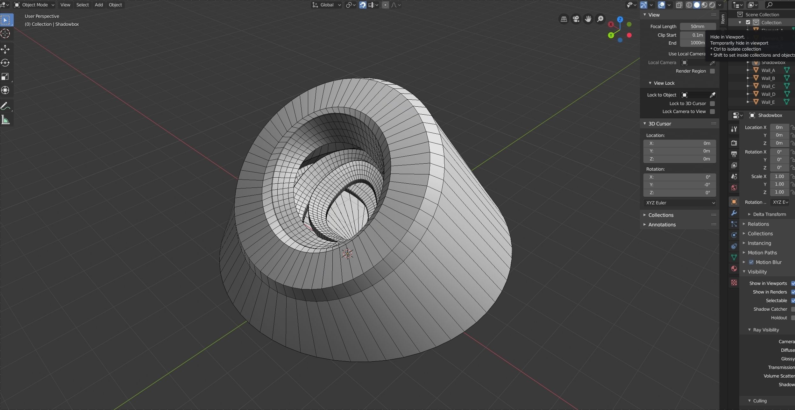The width and height of the screenshot is (795, 410).
Task: Open the Texture properties tab
Action: 734,283
